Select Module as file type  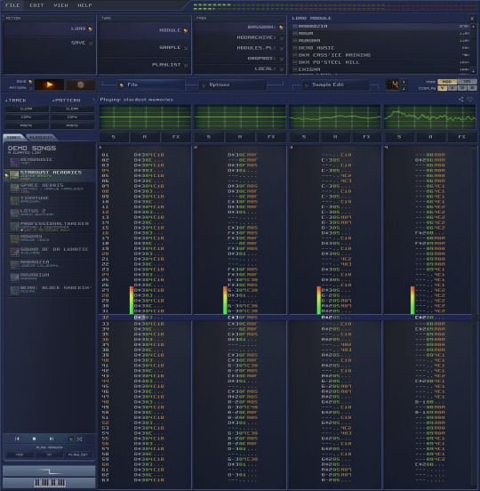(145, 30)
